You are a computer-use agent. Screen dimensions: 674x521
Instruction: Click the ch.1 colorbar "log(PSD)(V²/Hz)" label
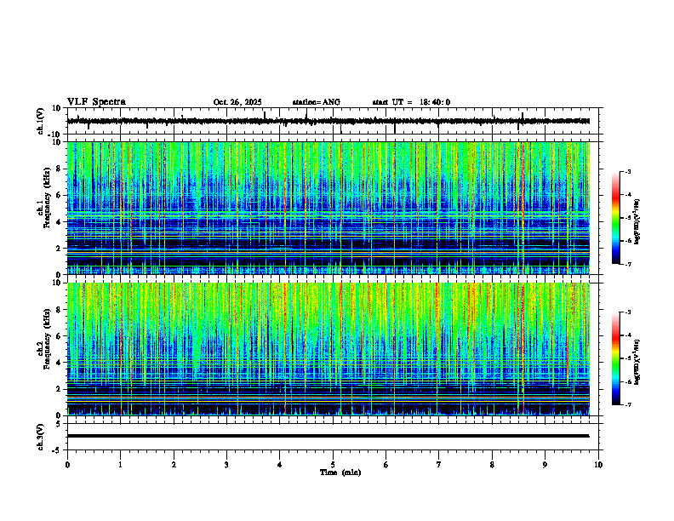637,222
